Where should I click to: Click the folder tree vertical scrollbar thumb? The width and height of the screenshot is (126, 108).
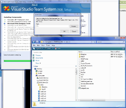click(x=76, y=72)
